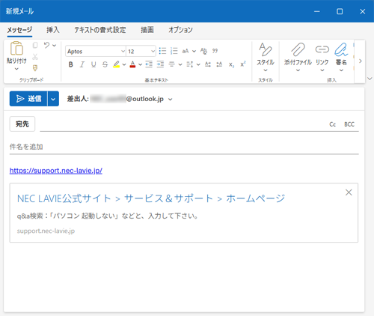Open the font color dropdown arrow

(140, 65)
